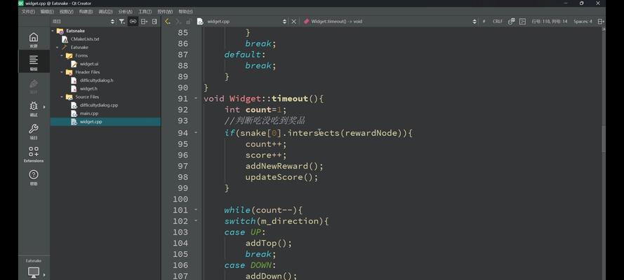Open Projects mode with wrench icon

click(33, 132)
